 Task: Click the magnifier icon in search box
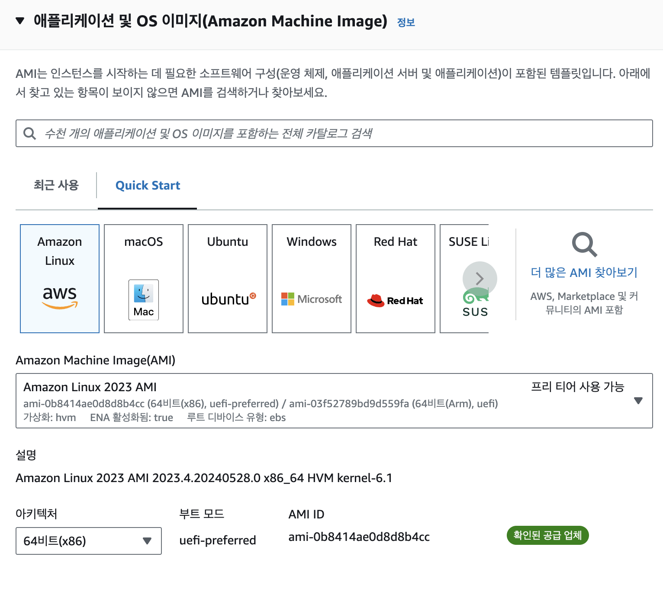pyautogui.click(x=29, y=133)
